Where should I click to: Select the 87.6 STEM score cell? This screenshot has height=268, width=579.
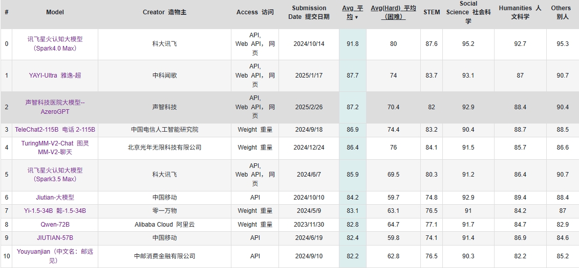click(431, 44)
